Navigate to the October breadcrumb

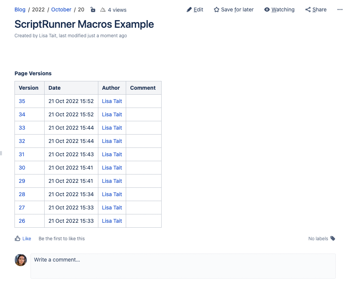point(61,10)
